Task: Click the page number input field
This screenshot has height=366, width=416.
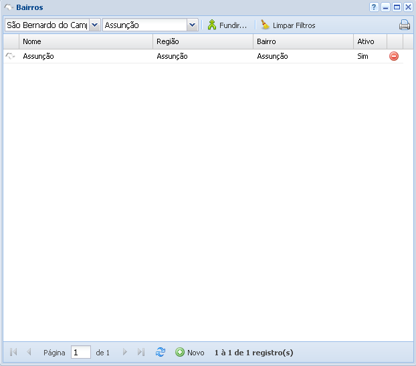Action: [x=80, y=352]
